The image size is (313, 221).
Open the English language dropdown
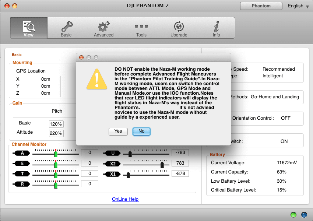pos(298,6)
